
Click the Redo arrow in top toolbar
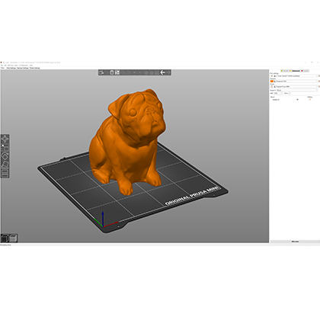168,72
